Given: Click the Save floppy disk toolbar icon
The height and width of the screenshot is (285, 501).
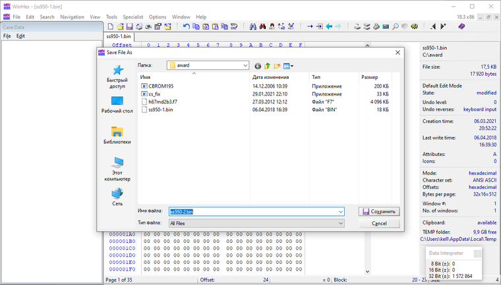Looking at the screenshot, I should point(129,26).
